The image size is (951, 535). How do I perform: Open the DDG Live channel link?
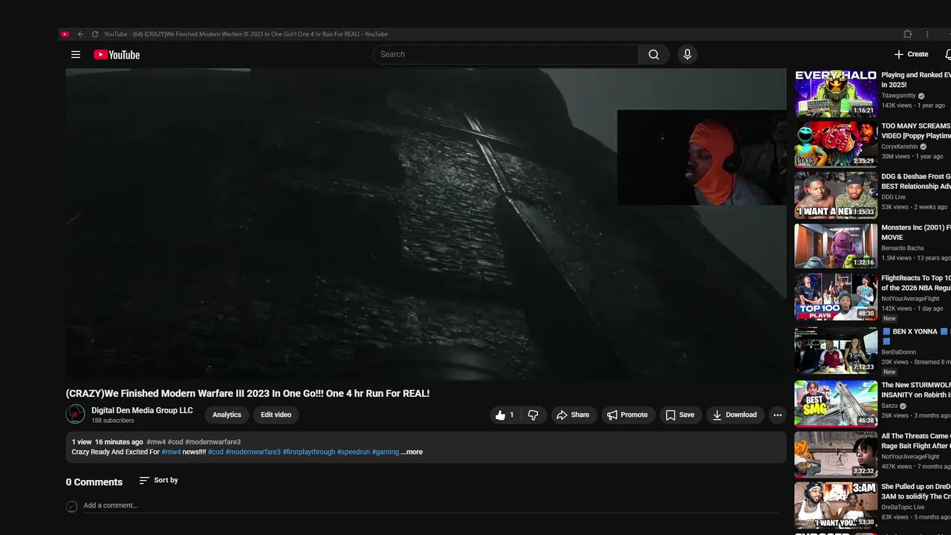click(x=894, y=198)
